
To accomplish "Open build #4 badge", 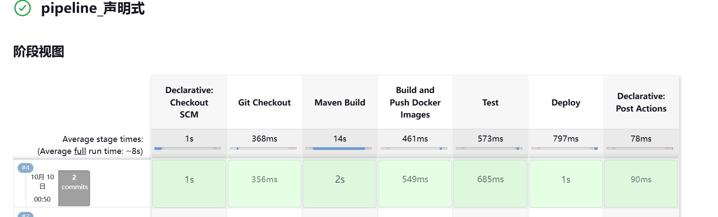I will tap(25, 168).
